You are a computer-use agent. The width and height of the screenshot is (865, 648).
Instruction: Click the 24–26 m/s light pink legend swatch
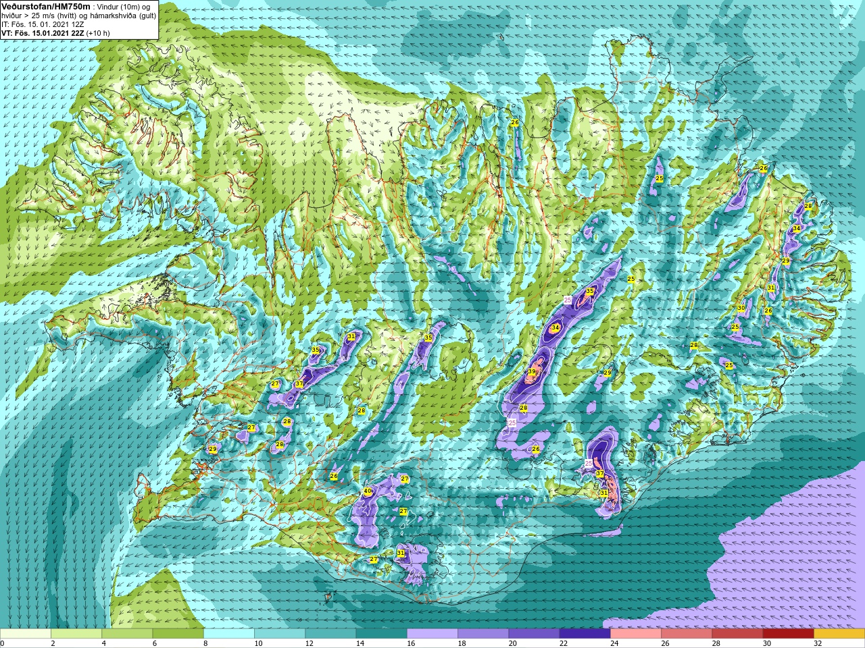click(x=636, y=634)
